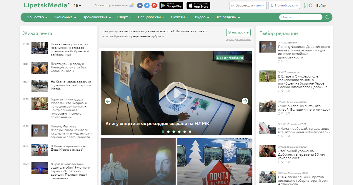This screenshot has height=185, width=353.
Task: Open the VK social network icon
Action: coord(140,6)
